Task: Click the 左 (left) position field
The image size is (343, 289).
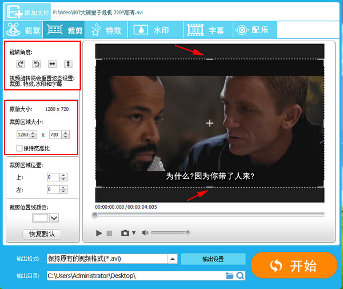Action: 53,189
